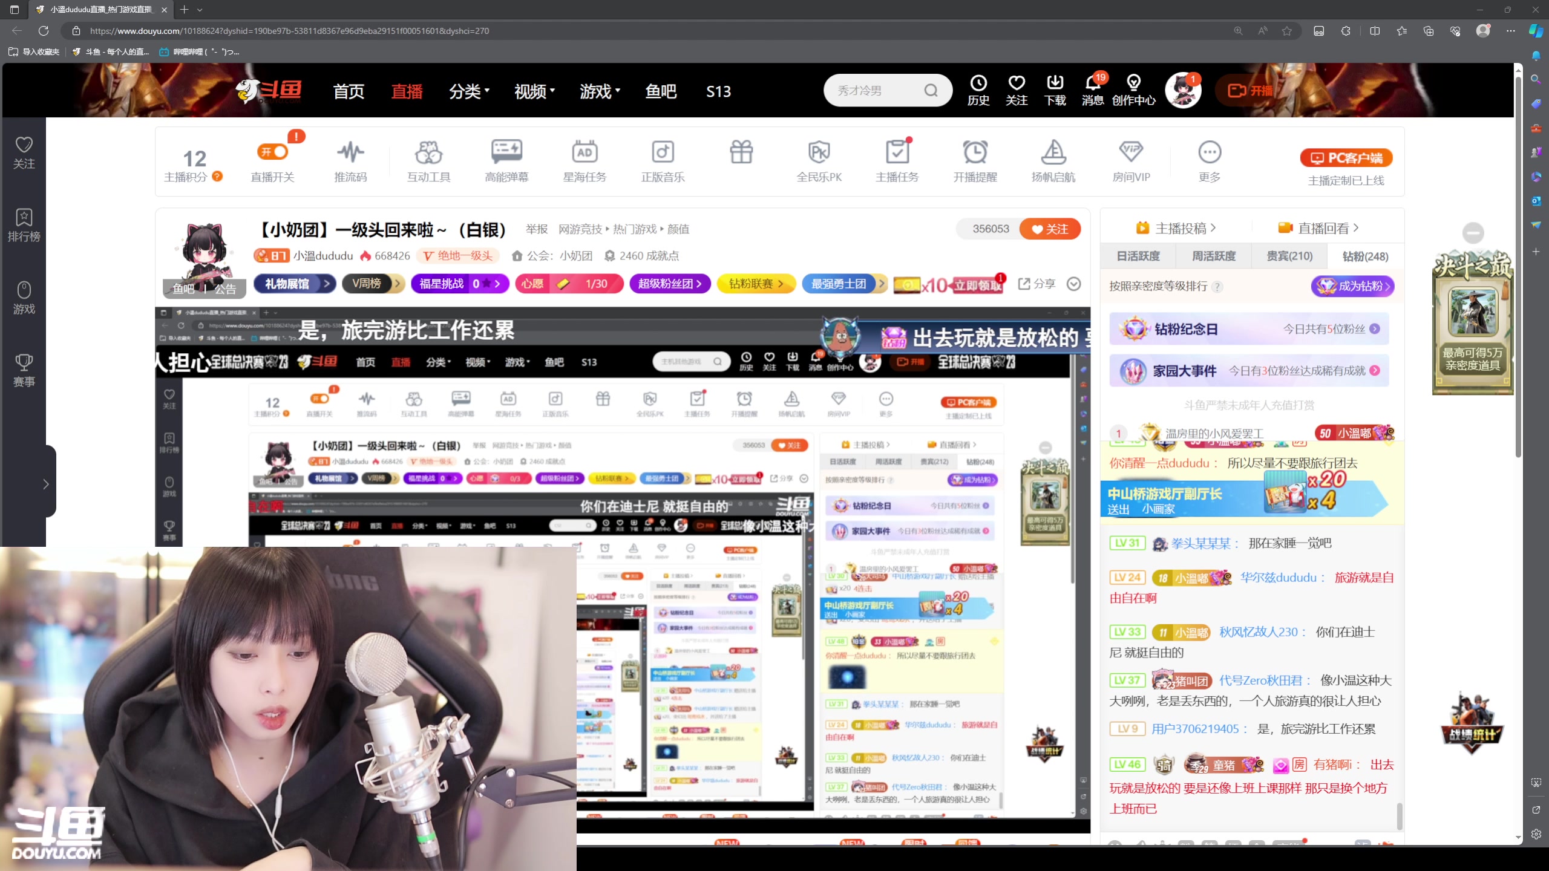Open 全民乐PK icon
This screenshot has height=871, width=1549.
tap(819, 161)
